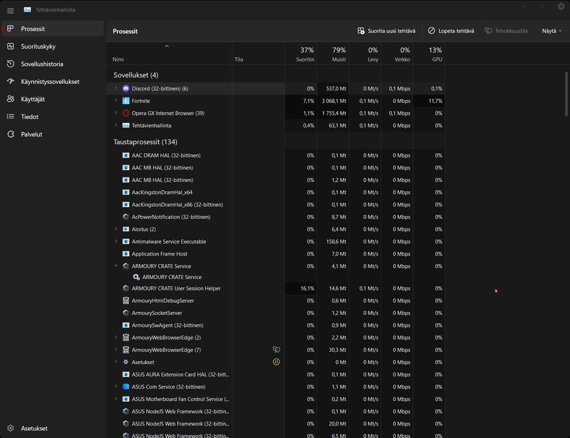Click the Sovellukset (4) group header

click(x=136, y=75)
